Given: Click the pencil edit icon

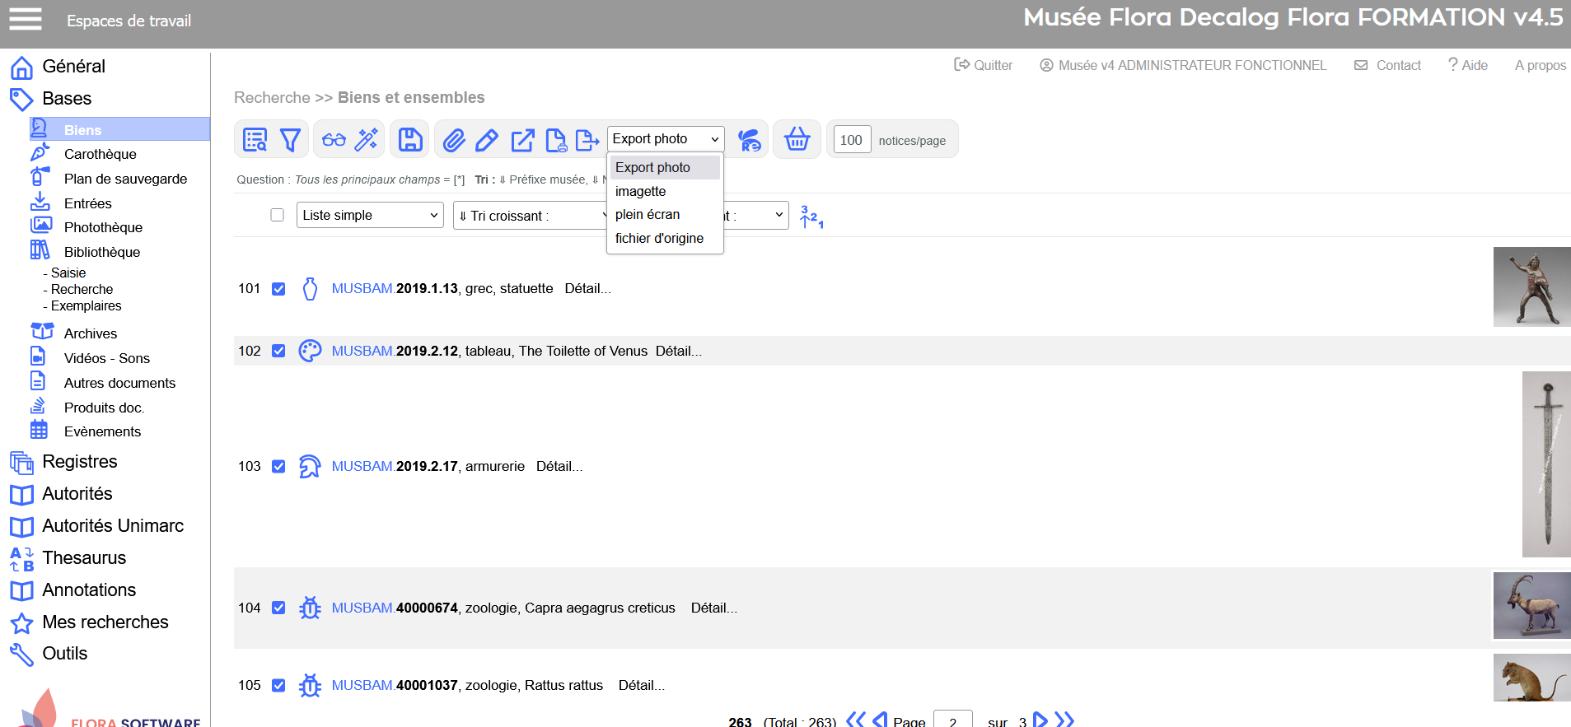Looking at the screenshot, I should 487,140.
